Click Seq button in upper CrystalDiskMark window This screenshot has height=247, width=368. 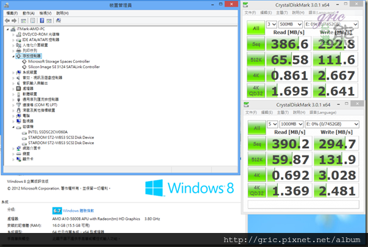pyautogui.click(x=256, y=44)
